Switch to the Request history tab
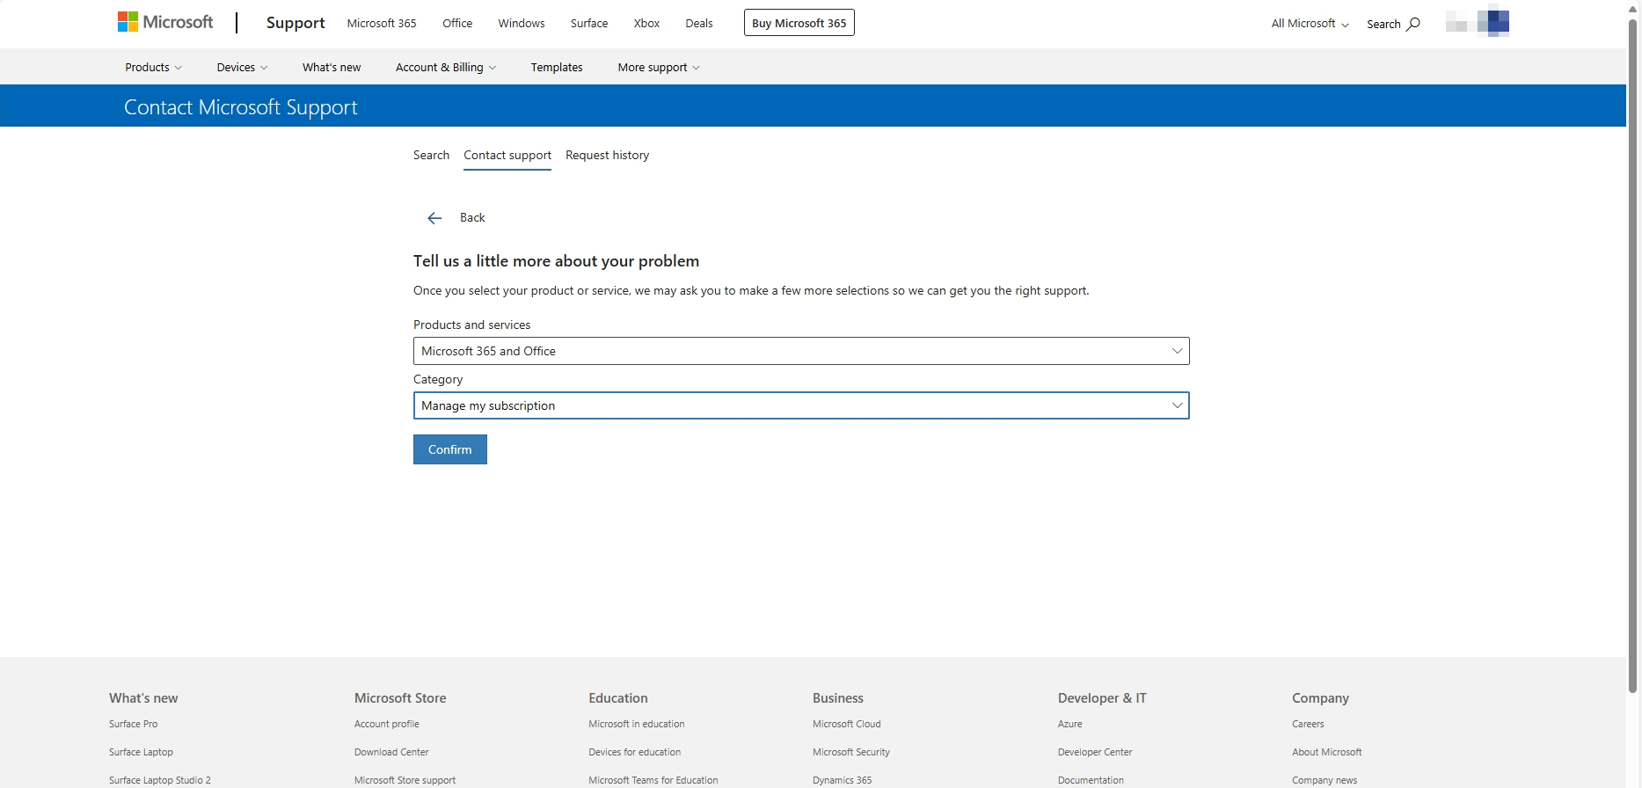1642x788 pixels. pos(608,155)
